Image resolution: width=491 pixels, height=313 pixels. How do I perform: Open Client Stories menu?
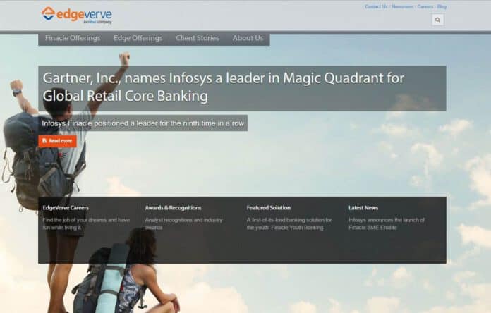coord(198,38)
